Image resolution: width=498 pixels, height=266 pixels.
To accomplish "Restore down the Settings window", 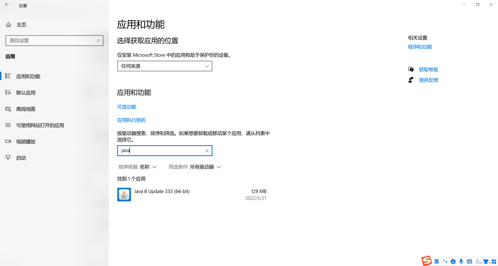I will tap(477, 5).
